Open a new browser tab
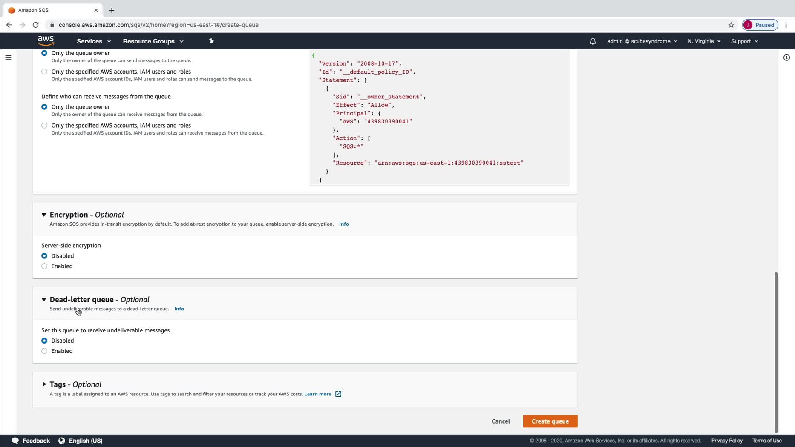 [x=112, y=10]
